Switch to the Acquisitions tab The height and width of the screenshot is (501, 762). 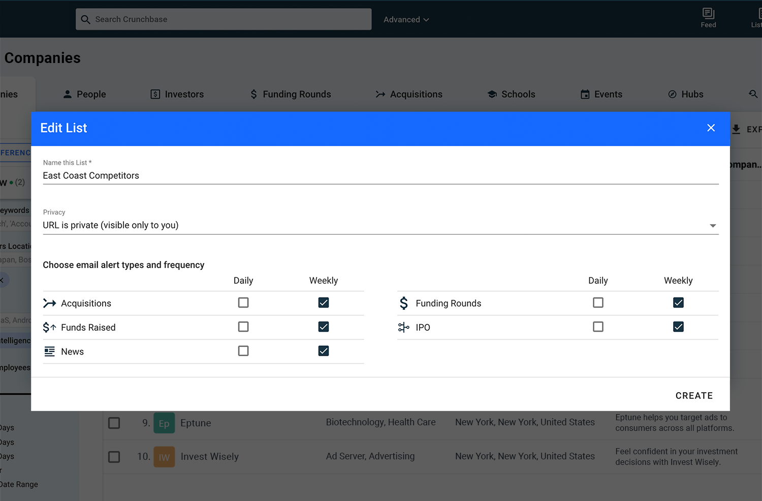[409, 94]
